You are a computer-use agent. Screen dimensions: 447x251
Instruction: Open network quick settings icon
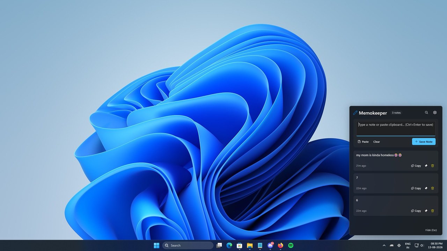click(x=417, y=245)
